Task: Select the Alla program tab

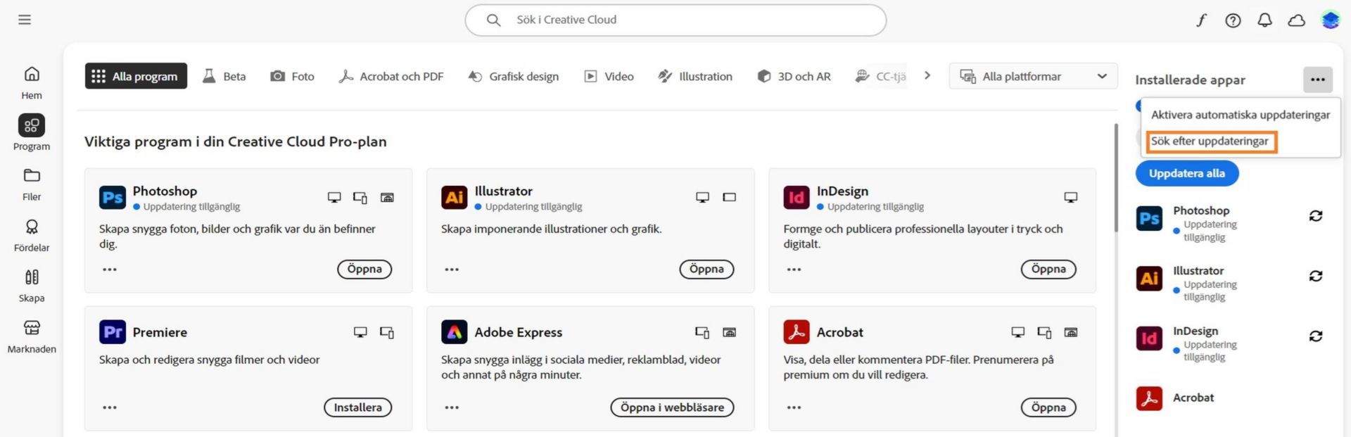Action: tap(136, 76)
